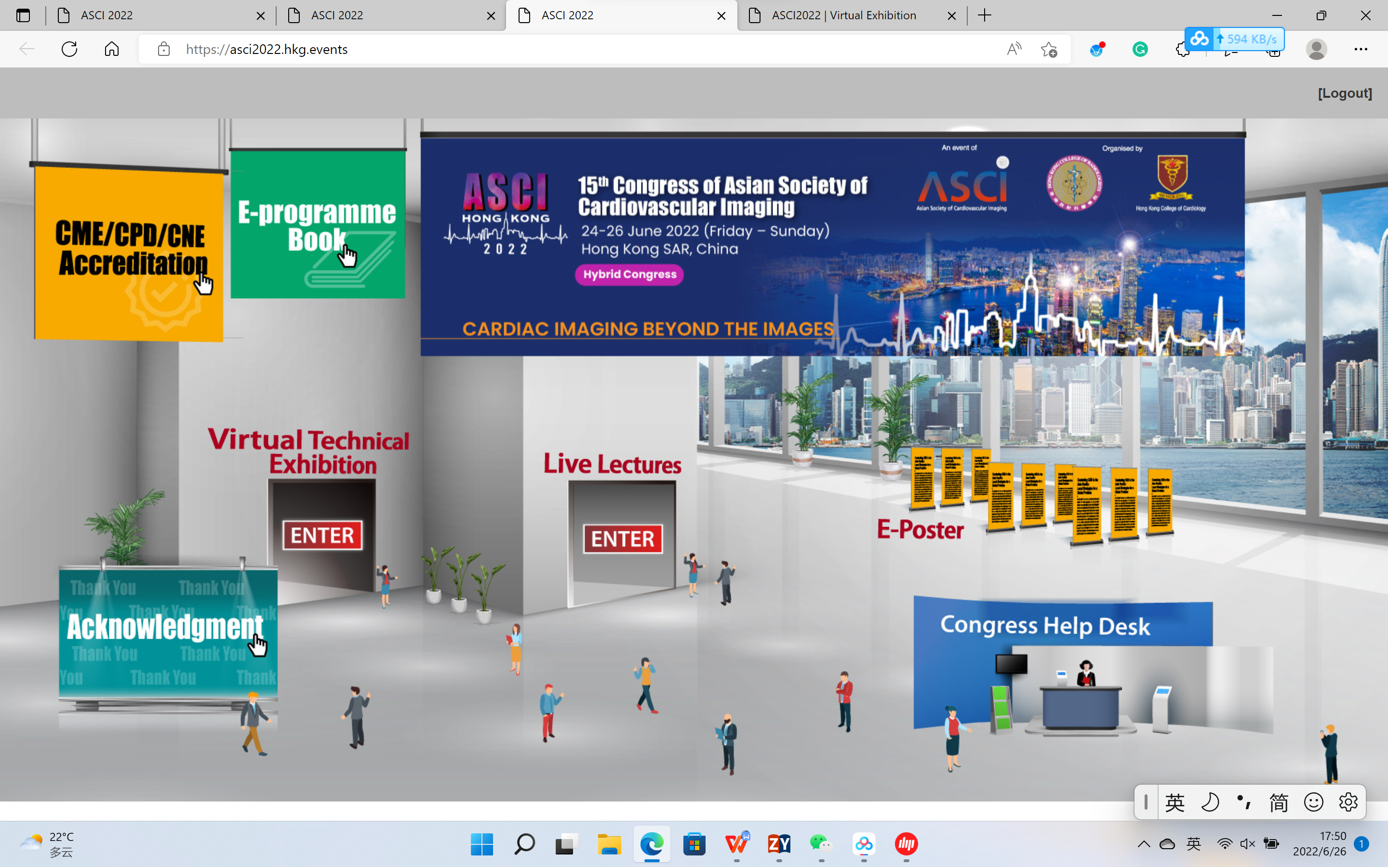The height and width of the screenshot is (867, 1388).
Task: Open the Windows Start menu
Action: pyautogui.click(x=482, y=844)
